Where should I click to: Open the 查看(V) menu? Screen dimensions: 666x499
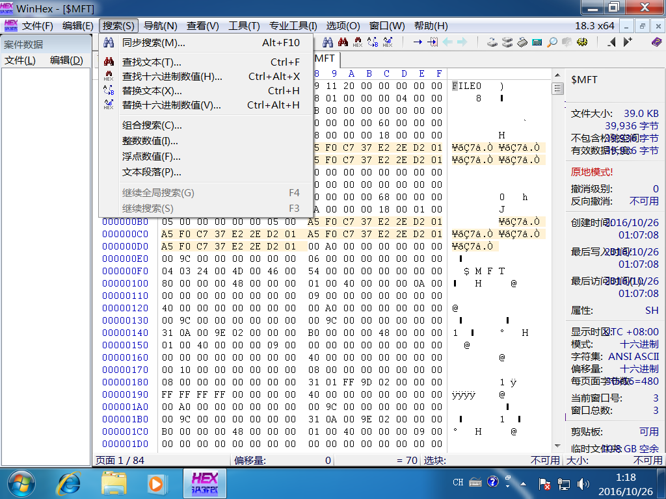pos(203,26)
